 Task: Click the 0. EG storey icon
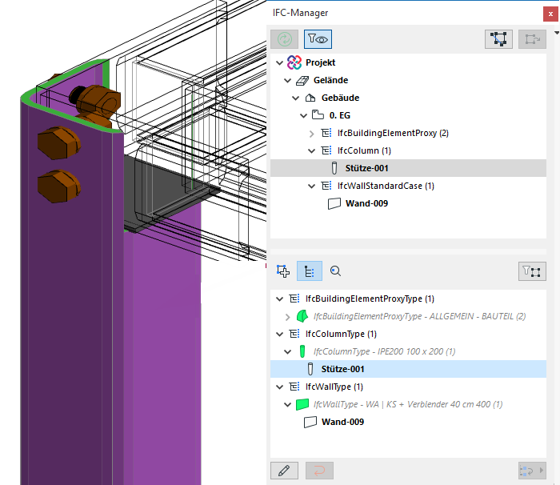point(318,115)
